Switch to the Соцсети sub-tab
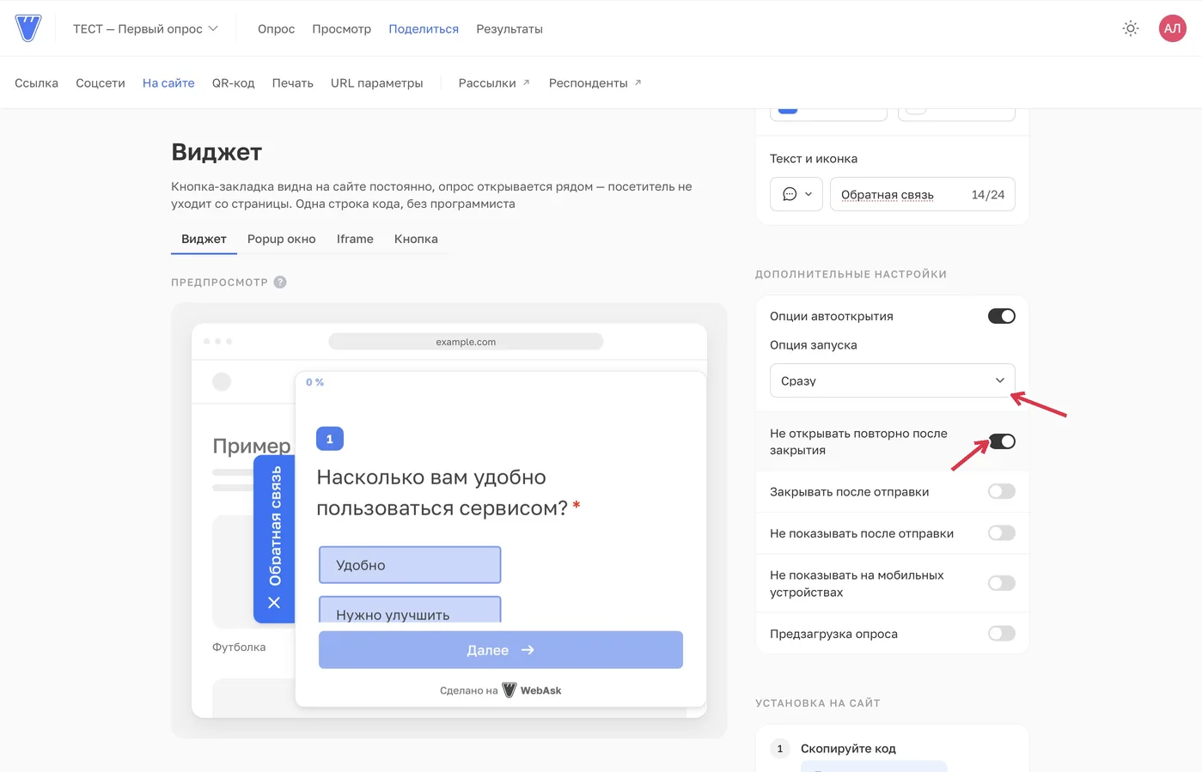1202x772 pixels. pos(101,82)
